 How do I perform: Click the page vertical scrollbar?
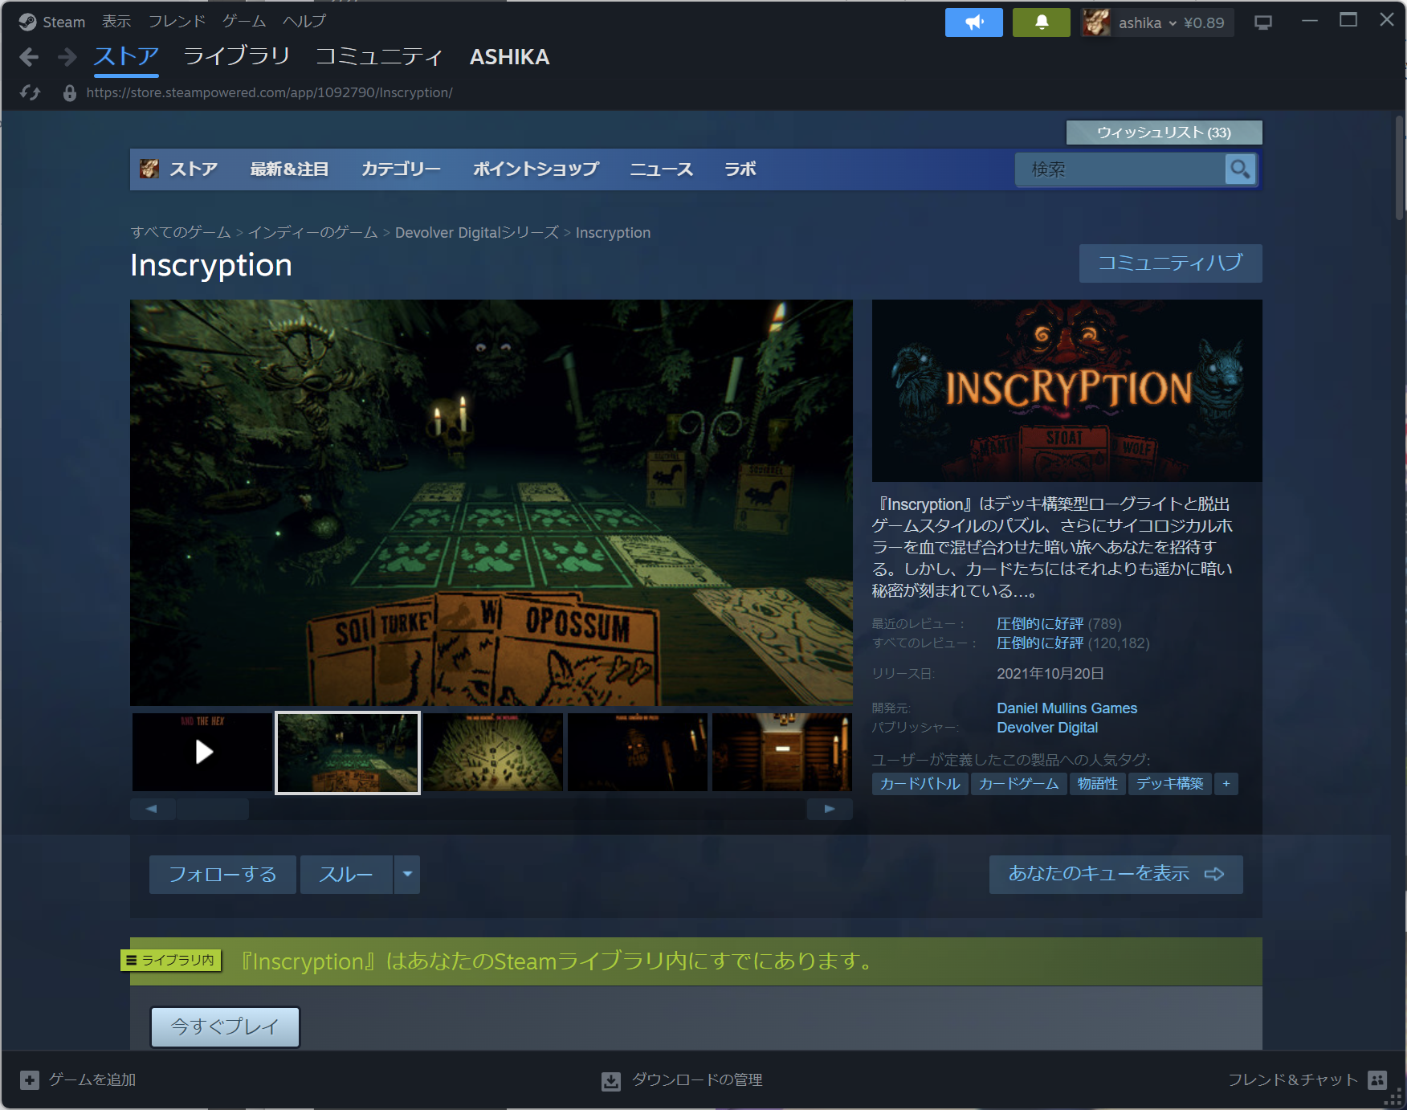coord(1399,167)
